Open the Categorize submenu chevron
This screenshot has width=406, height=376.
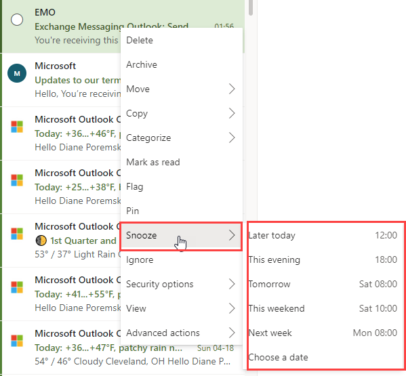(232, 138)
